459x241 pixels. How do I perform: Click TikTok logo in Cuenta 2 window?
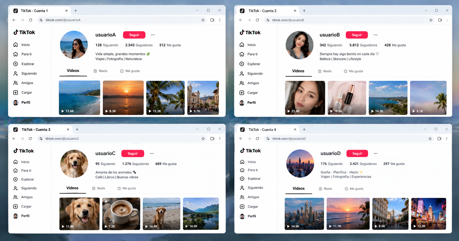click(250, 32)
